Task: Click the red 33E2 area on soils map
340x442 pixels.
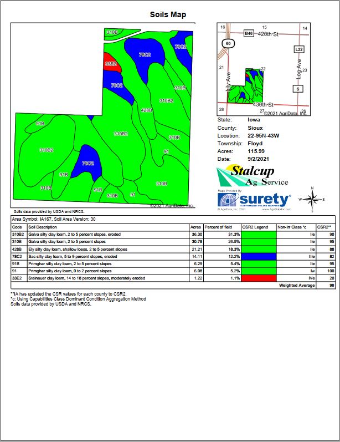Action: pos(111,63)
